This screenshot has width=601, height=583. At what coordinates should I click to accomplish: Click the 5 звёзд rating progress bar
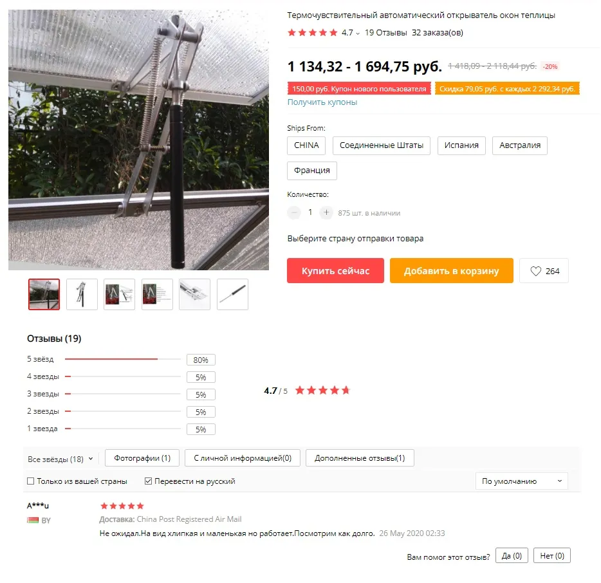(x=123, y=359)
